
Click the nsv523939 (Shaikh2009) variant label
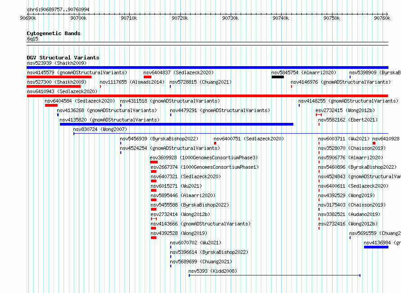tap(57, 63)
